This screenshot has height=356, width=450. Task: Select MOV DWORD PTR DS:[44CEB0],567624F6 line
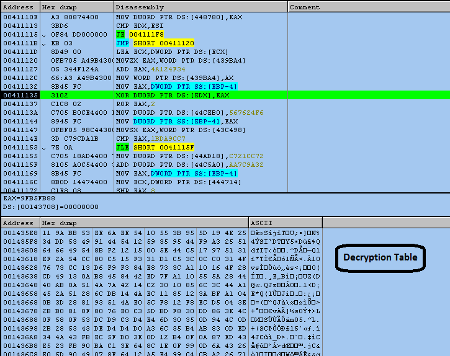click(x=190, y=113)
